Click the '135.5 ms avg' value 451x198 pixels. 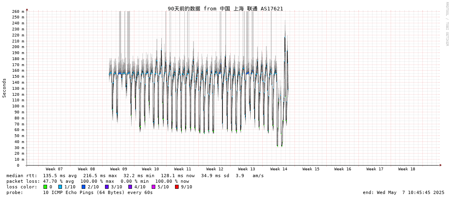click(60, 176)
